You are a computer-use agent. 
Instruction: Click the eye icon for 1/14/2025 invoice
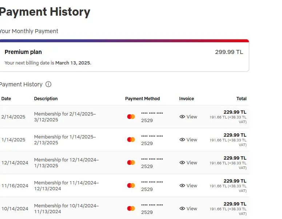(x=182, y=140)
